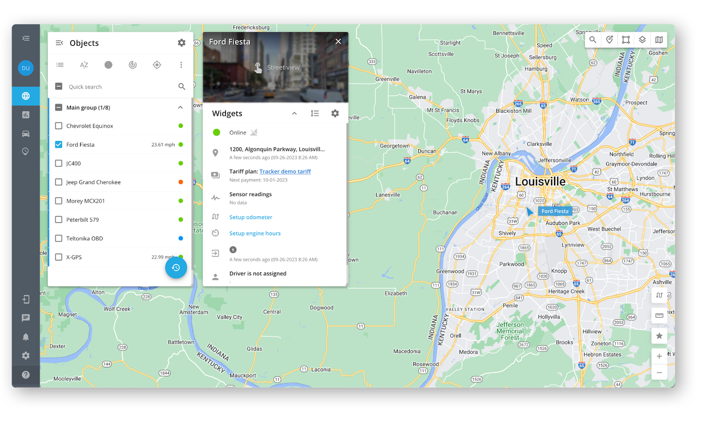Open the reports chart sidebar icon
The height and width of the screenshot is (426, 711).
[x=26, y=114]
